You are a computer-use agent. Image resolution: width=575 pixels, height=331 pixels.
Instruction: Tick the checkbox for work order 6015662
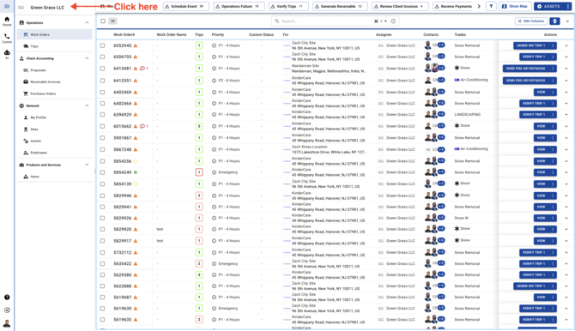pyautogui.click(x=103, y=126)
